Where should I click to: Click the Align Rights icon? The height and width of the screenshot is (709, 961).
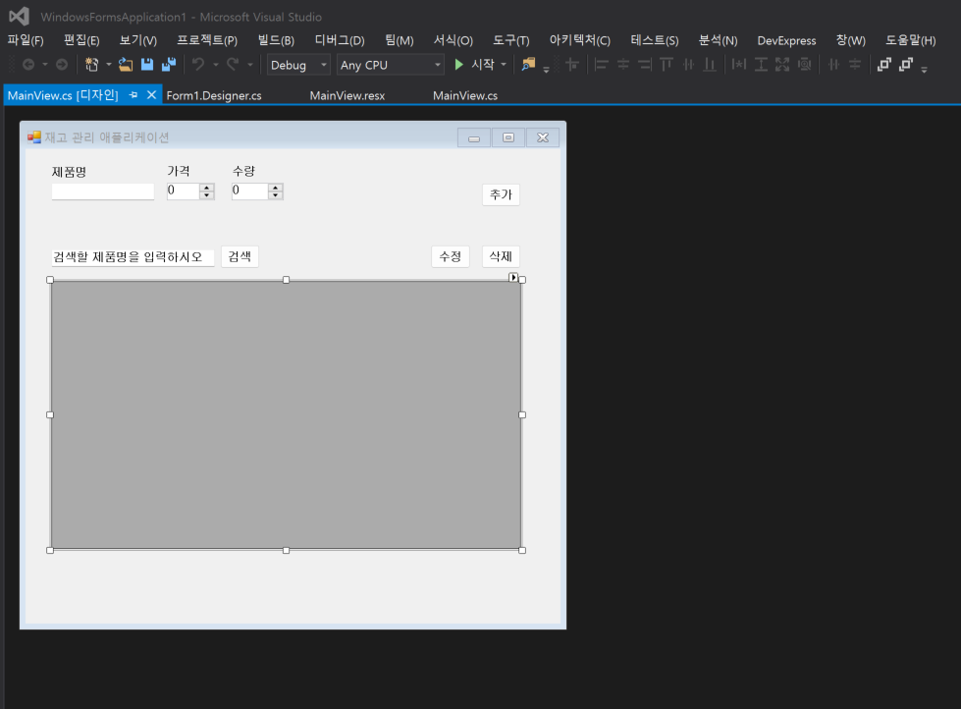[645, 65]
